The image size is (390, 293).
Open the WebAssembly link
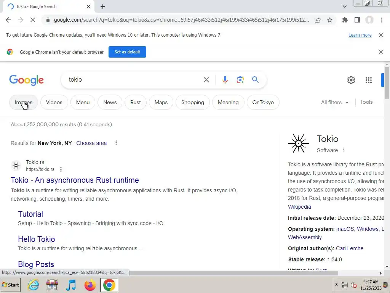(x=305, y=237)
